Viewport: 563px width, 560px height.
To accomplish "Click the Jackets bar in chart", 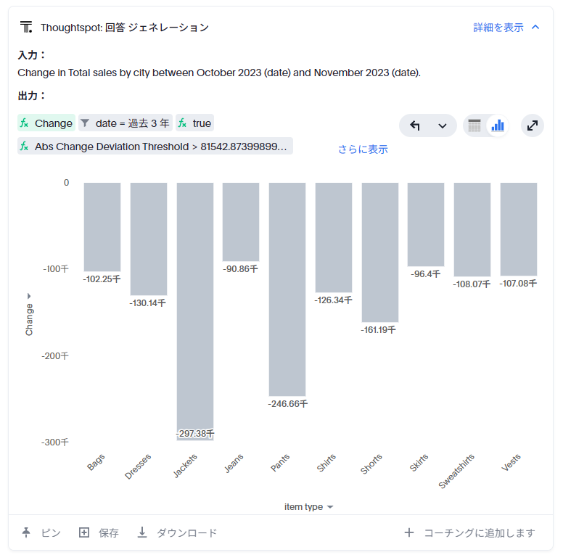I will (x=195, y=305).
